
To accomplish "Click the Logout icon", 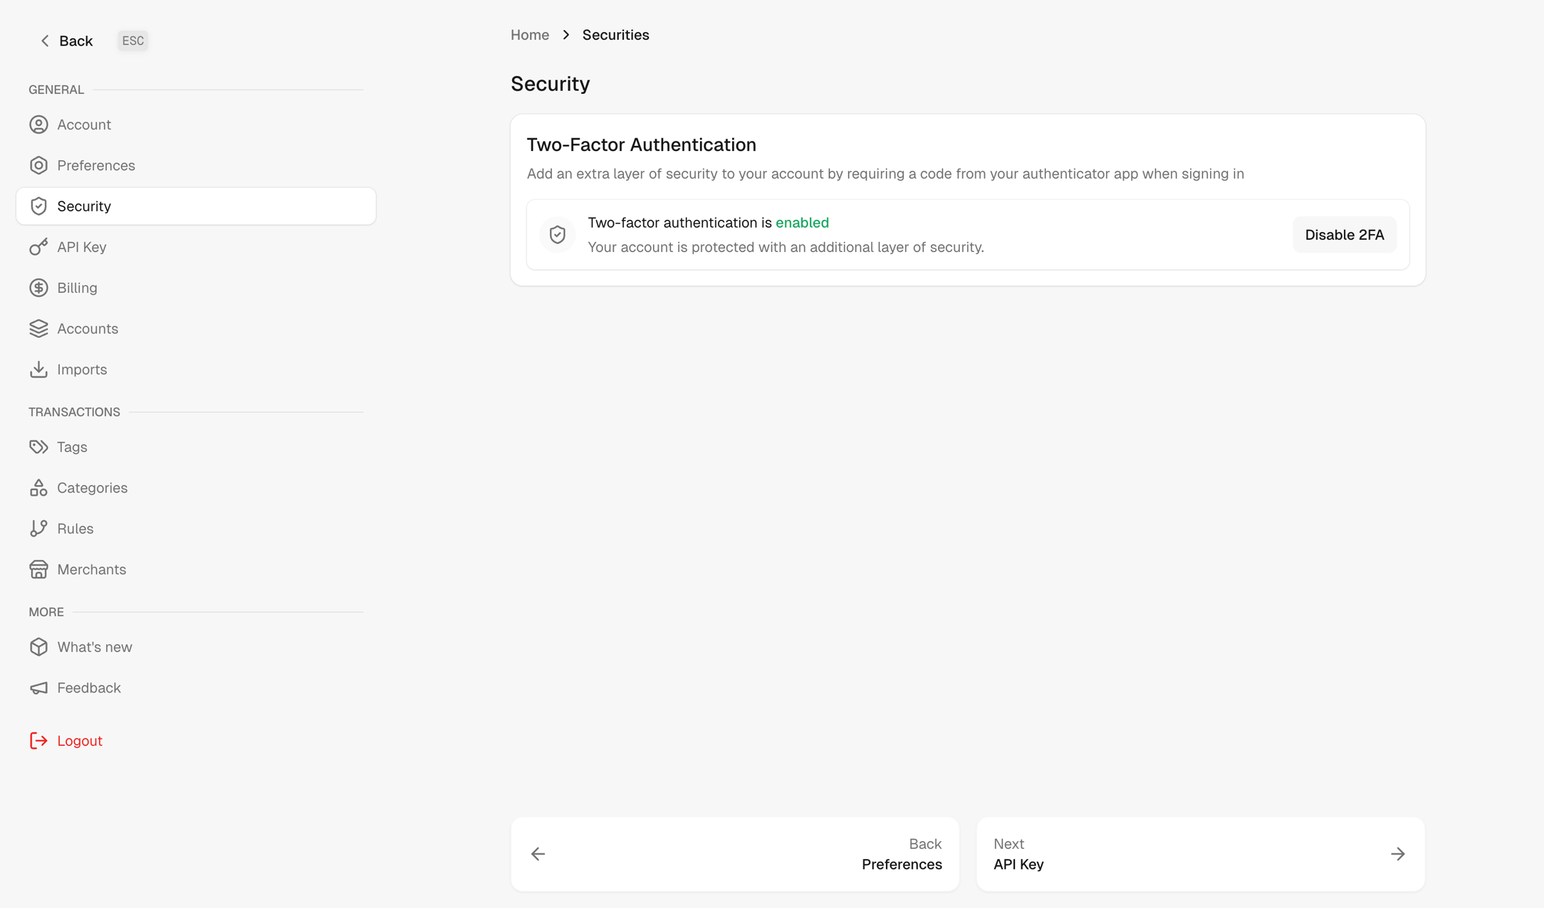I will tap(39, 741).
